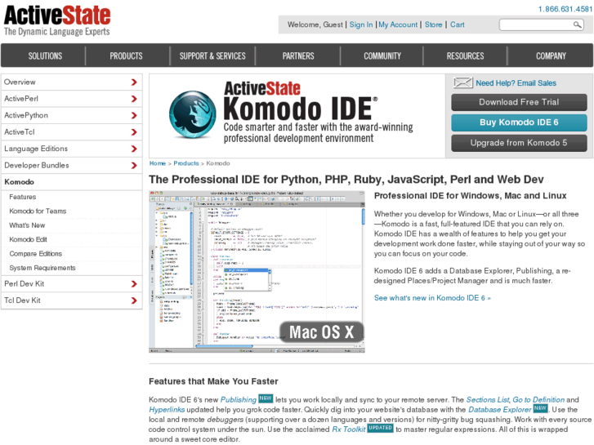Open Language Editions sidebar label
The height and width of the screenshot is (445, 594).
36,149
